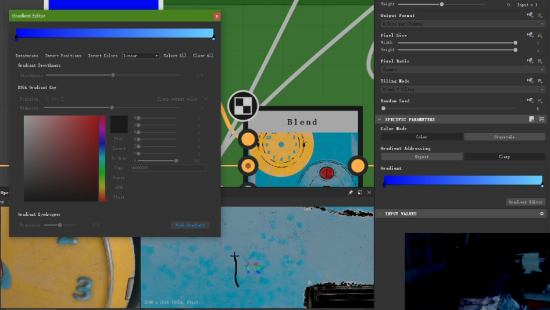Click the G channel slider
Screen dimensions: 550x310
click(157, 125)
